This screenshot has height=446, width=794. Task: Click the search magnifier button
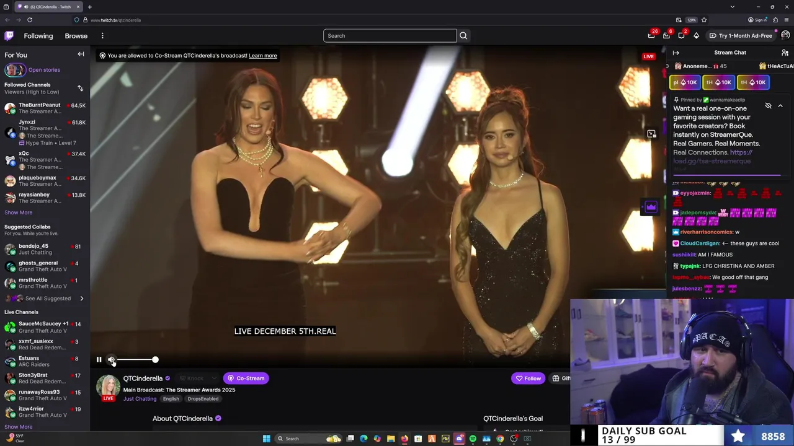(x=463, y=36)
